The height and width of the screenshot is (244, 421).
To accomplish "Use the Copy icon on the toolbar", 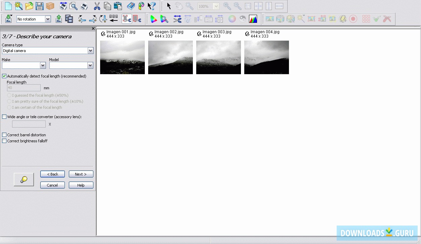I will (x=108, y=6).
